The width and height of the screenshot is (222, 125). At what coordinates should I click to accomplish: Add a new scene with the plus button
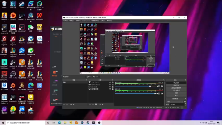(x=64, y=104)
